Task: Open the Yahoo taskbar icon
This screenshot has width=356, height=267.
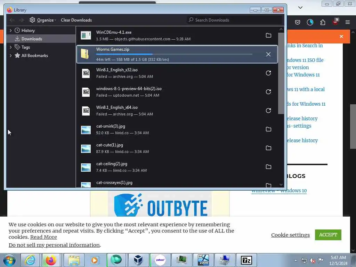Action: [x=160, y=260]
